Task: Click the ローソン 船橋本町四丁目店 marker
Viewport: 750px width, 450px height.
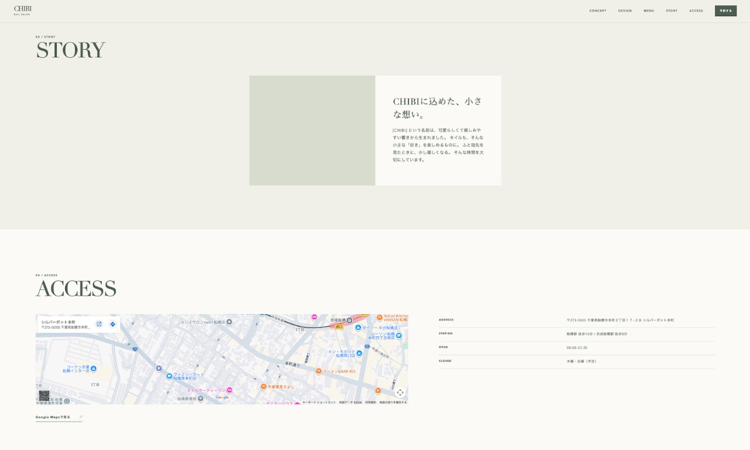Action: tap(399, 336)
